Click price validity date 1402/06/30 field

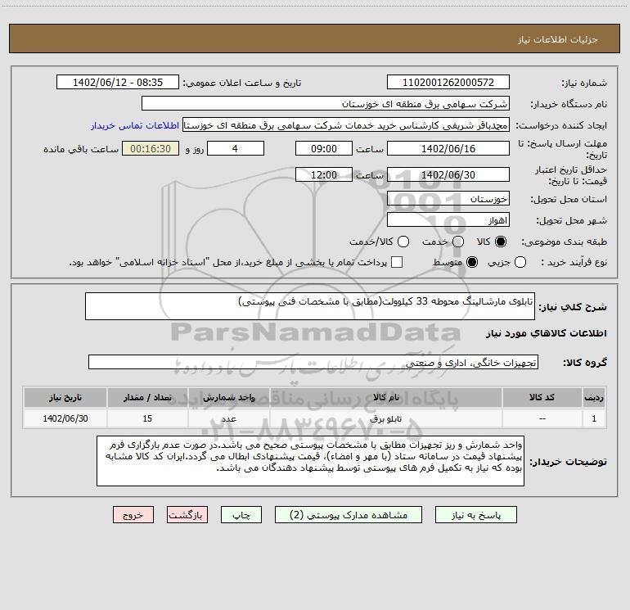[448, 174]
